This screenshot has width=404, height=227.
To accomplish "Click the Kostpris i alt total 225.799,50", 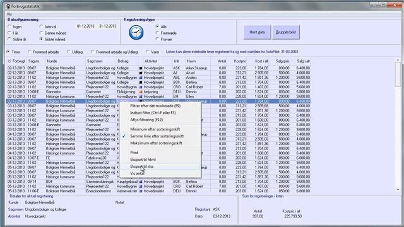I will pos(293,216).
